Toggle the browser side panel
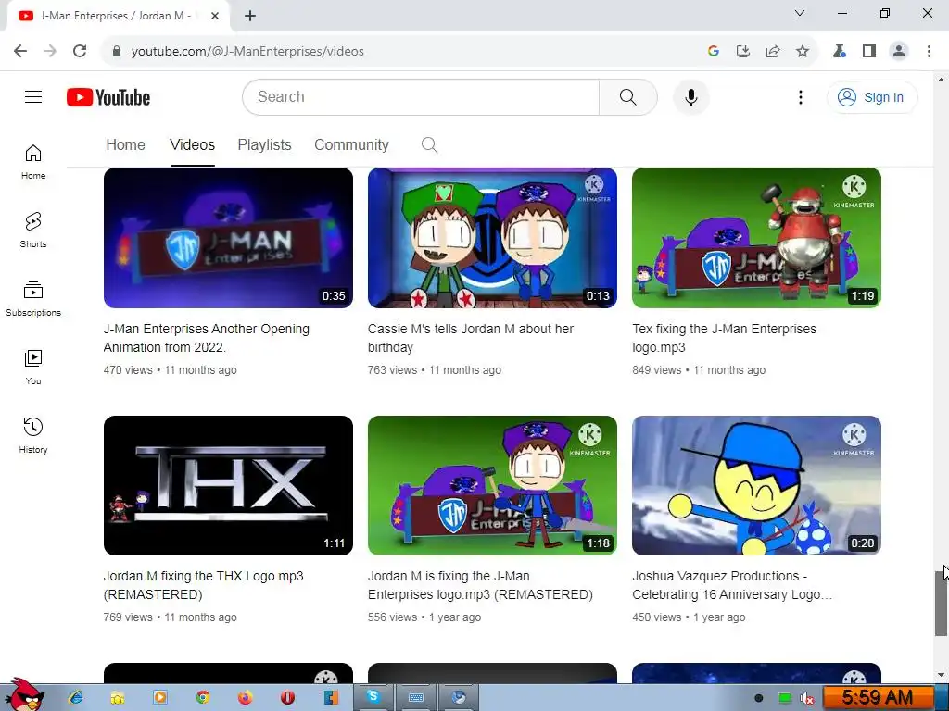Image resolution: width=949 pixels, height=711 pixels. (x=869, y=51)
